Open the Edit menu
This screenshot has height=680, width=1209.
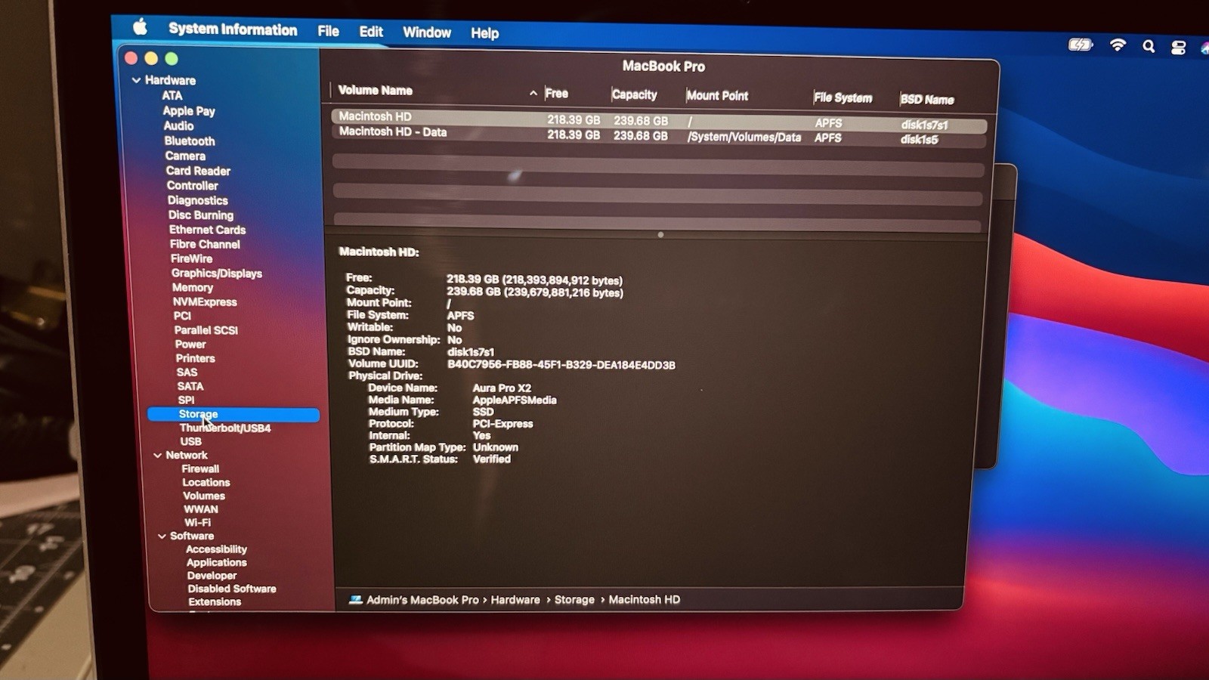pyautogui.click(x=371, y=32)
